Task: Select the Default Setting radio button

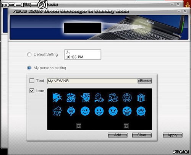Action: coord(29,55)
